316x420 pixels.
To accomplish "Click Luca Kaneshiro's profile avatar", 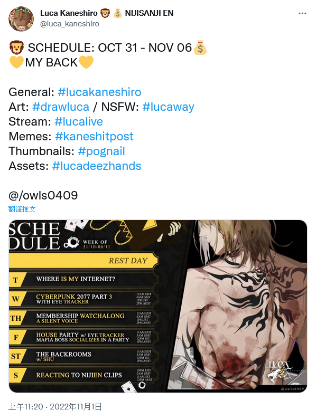I will 21,19.
